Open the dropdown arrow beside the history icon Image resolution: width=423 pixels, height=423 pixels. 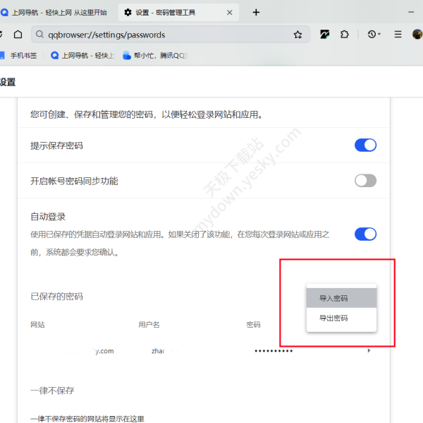tap(379, 35)
